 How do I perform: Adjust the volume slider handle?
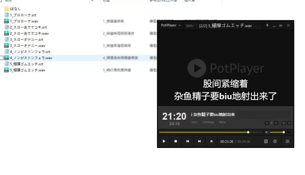[x=284, y=132]
